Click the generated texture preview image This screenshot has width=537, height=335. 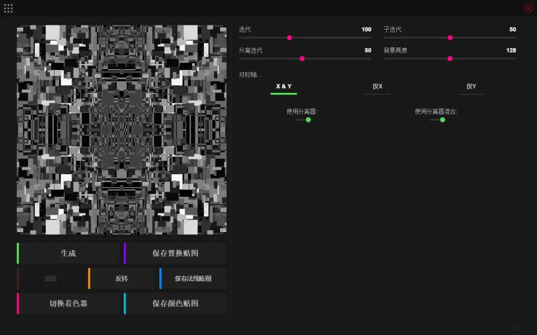pos(122,129)
